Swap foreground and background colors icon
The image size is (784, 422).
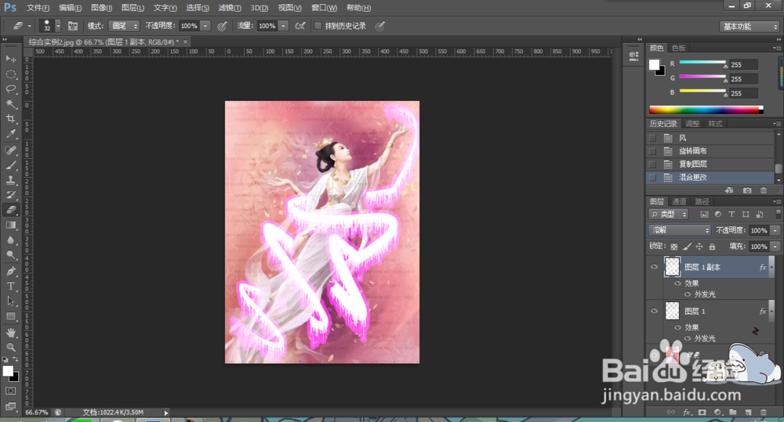click(16, 359)
